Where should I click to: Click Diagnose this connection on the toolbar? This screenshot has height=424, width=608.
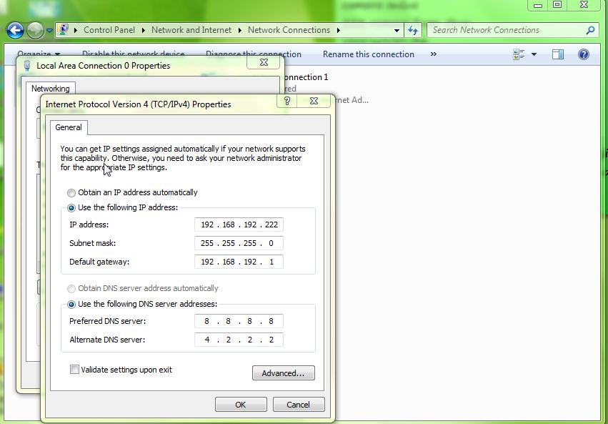(253, 54)
